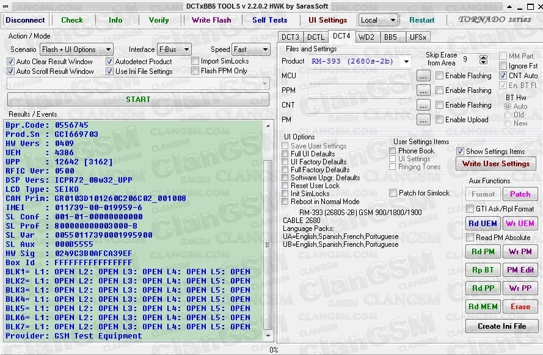Click Verify in the top toolbar
This screenshot has height=355, width=543.
(159, 20)
